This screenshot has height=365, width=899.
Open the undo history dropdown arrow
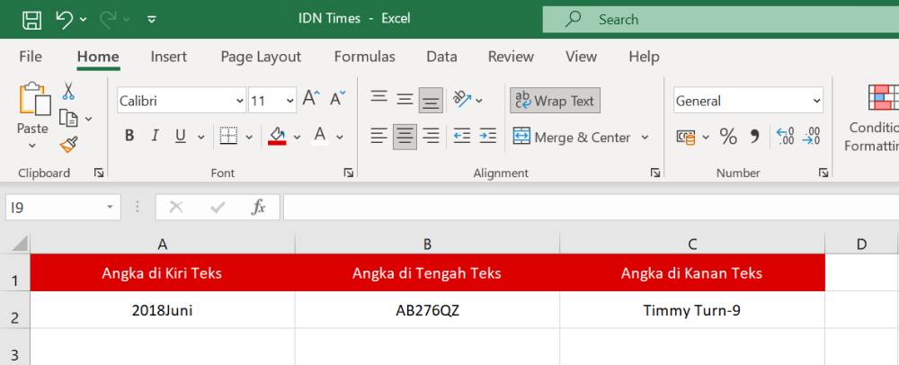click(83, 20)
